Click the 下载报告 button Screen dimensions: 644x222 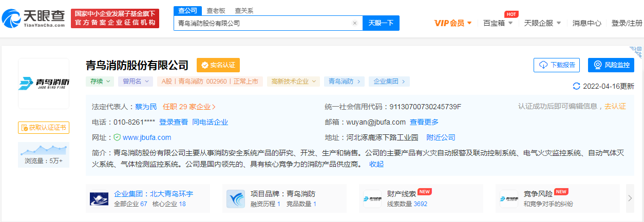557,65
